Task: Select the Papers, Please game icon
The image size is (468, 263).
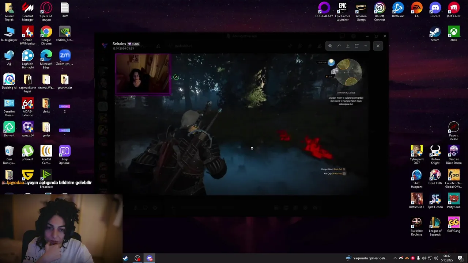Action: tap(454, 131)
